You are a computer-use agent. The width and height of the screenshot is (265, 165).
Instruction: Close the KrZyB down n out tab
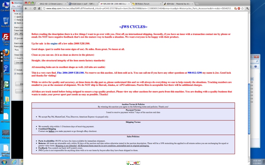(x=97, y=4)
